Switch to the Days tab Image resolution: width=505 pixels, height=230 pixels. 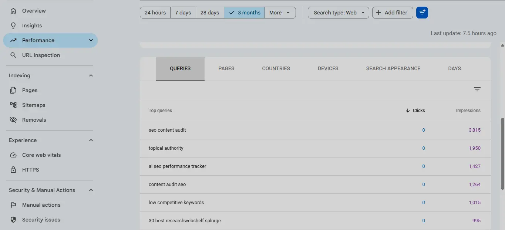(x=454, y=68)
